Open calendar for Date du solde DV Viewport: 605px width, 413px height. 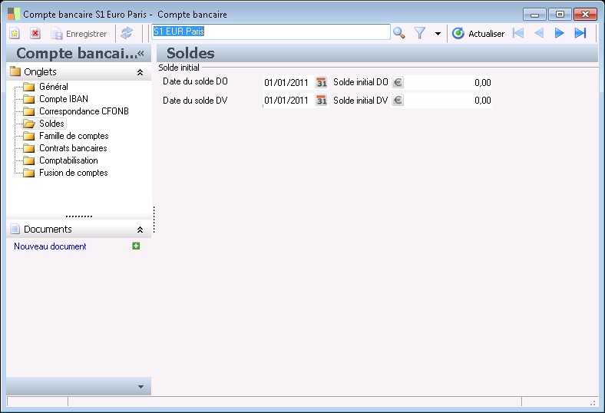click(322, 101)
